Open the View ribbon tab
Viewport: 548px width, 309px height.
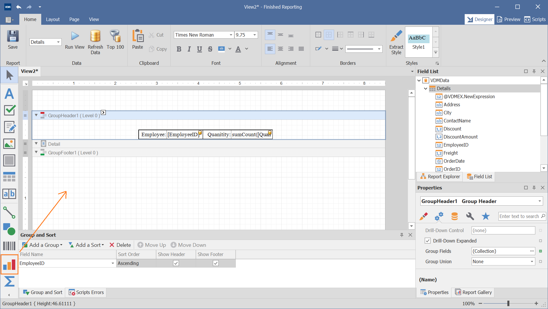click(x=94, y=19)
